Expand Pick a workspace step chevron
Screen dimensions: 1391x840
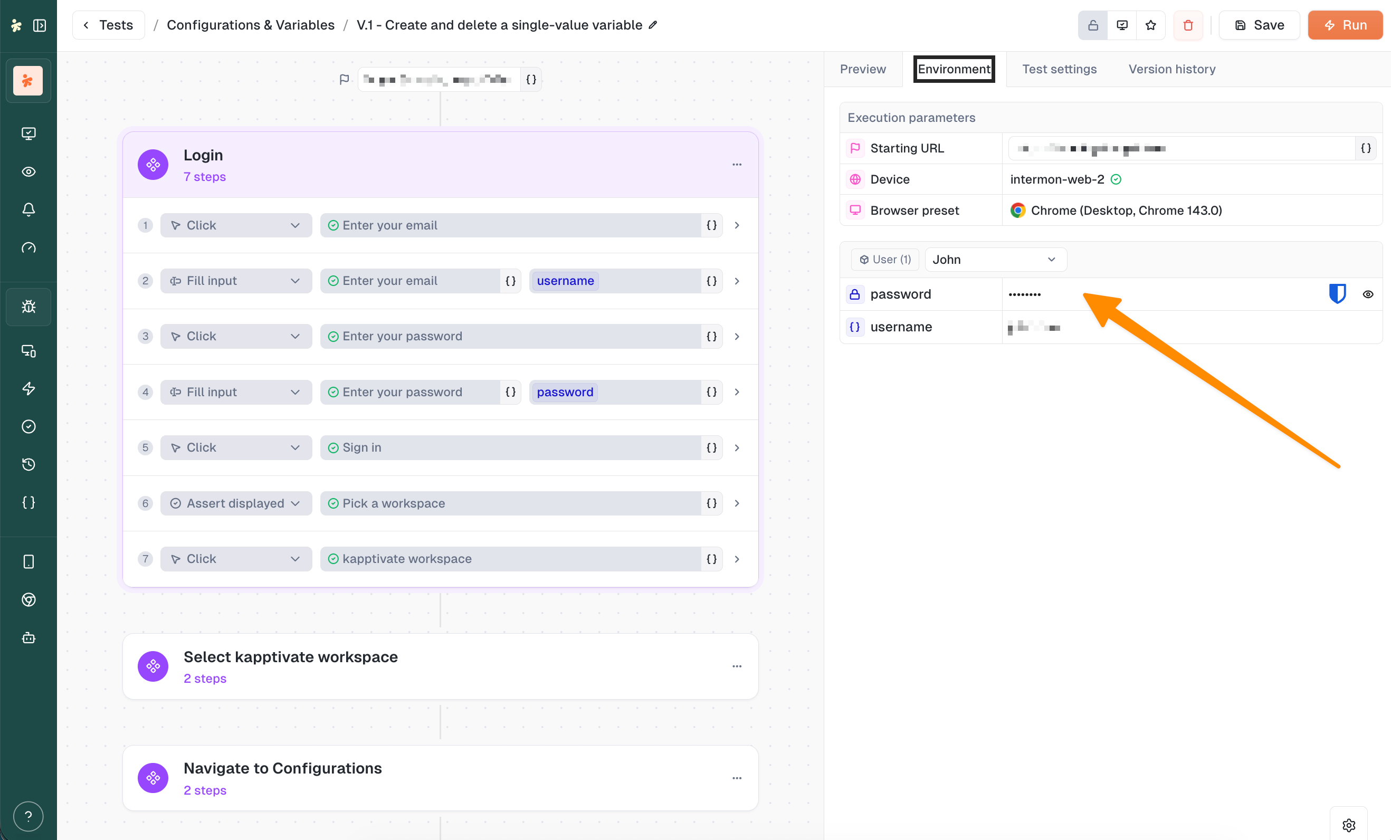(x=737, y=503)
